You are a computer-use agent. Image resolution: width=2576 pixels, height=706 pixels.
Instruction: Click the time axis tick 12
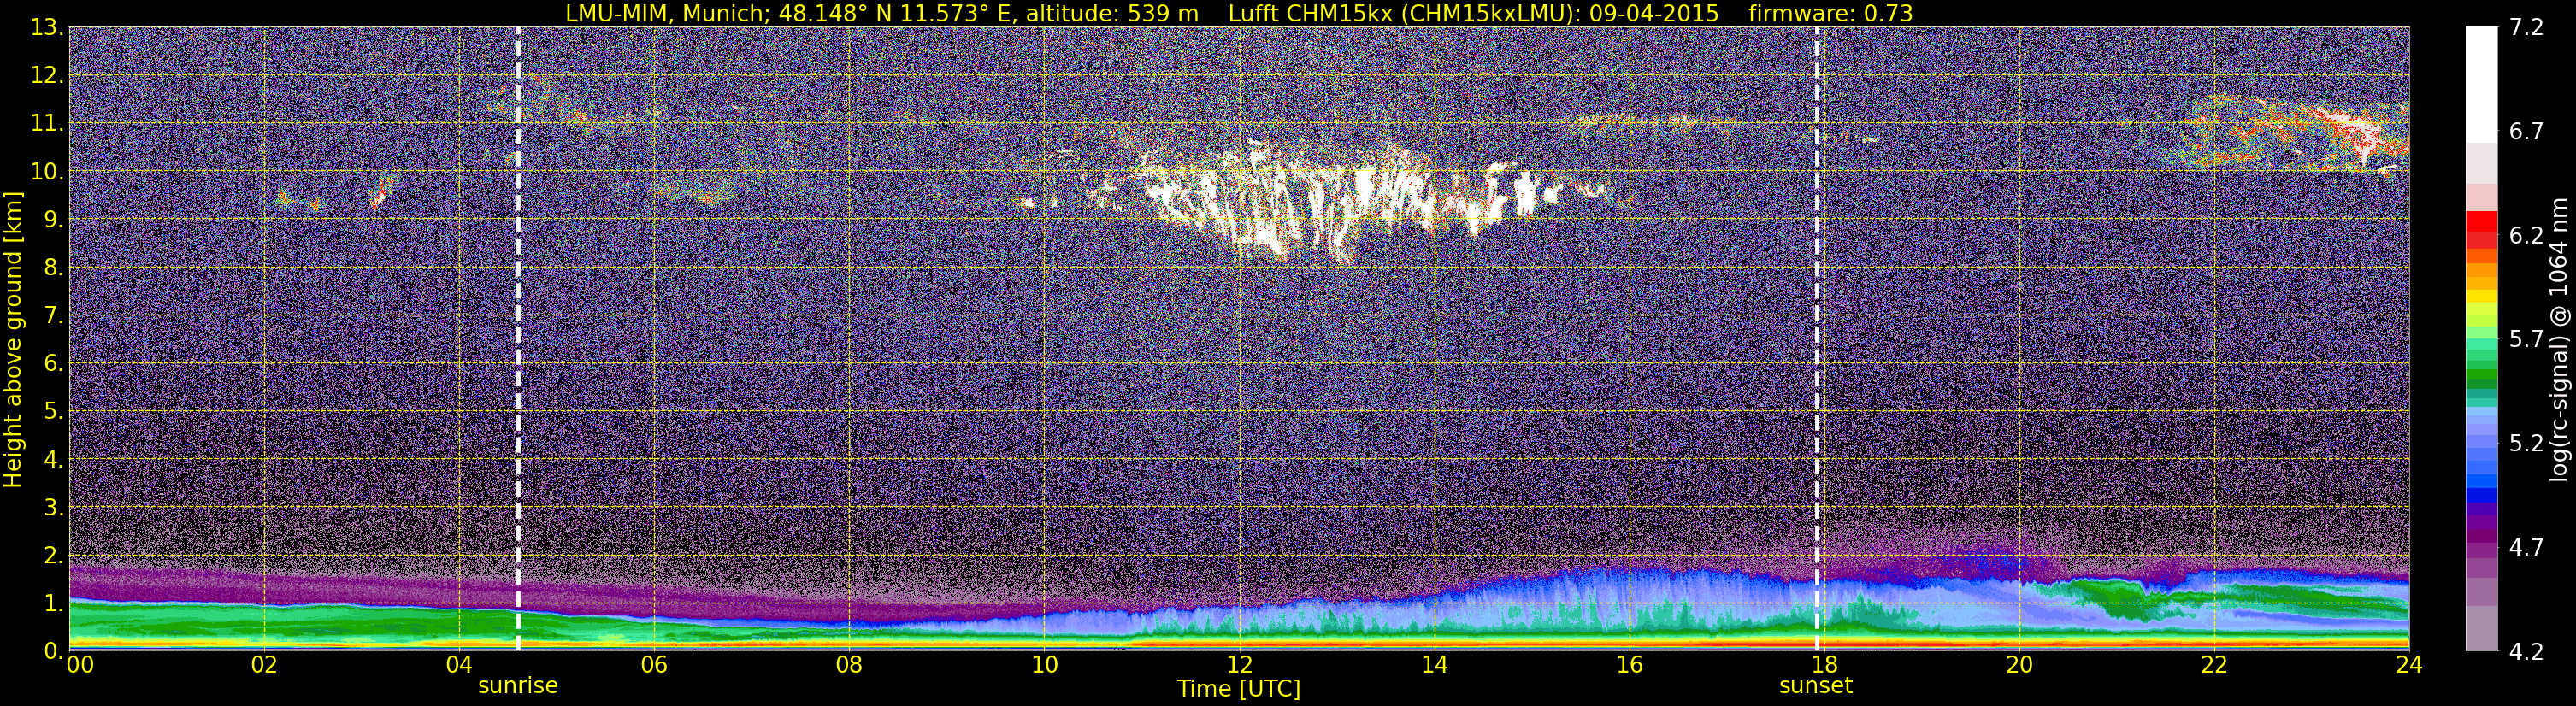click(1239, 665)
